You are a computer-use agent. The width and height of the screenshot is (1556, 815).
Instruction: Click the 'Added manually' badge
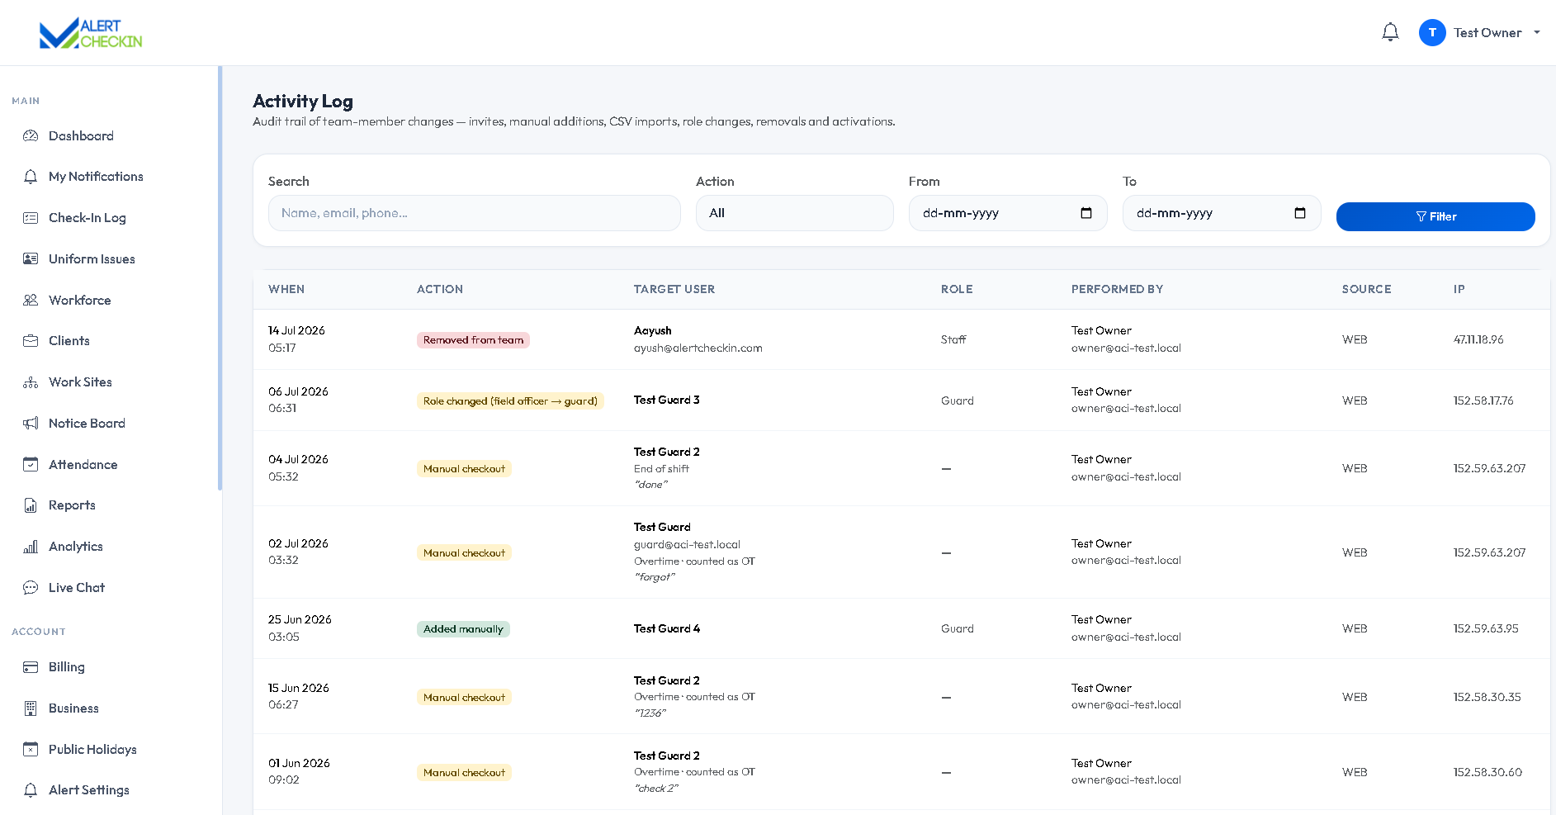tap(463, 629)
